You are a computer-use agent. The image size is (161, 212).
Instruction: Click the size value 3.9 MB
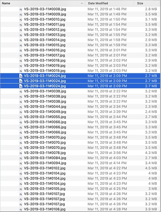click(151, 209)
